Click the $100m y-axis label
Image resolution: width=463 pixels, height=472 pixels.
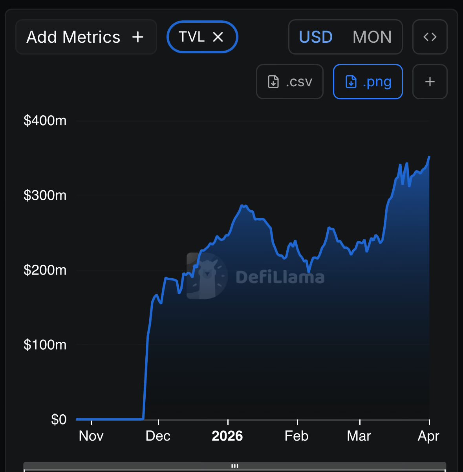(x=45, y=345)
